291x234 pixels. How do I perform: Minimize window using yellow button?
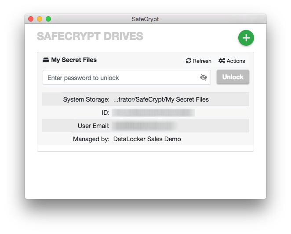pyautogui.click(x=40, y=19)
